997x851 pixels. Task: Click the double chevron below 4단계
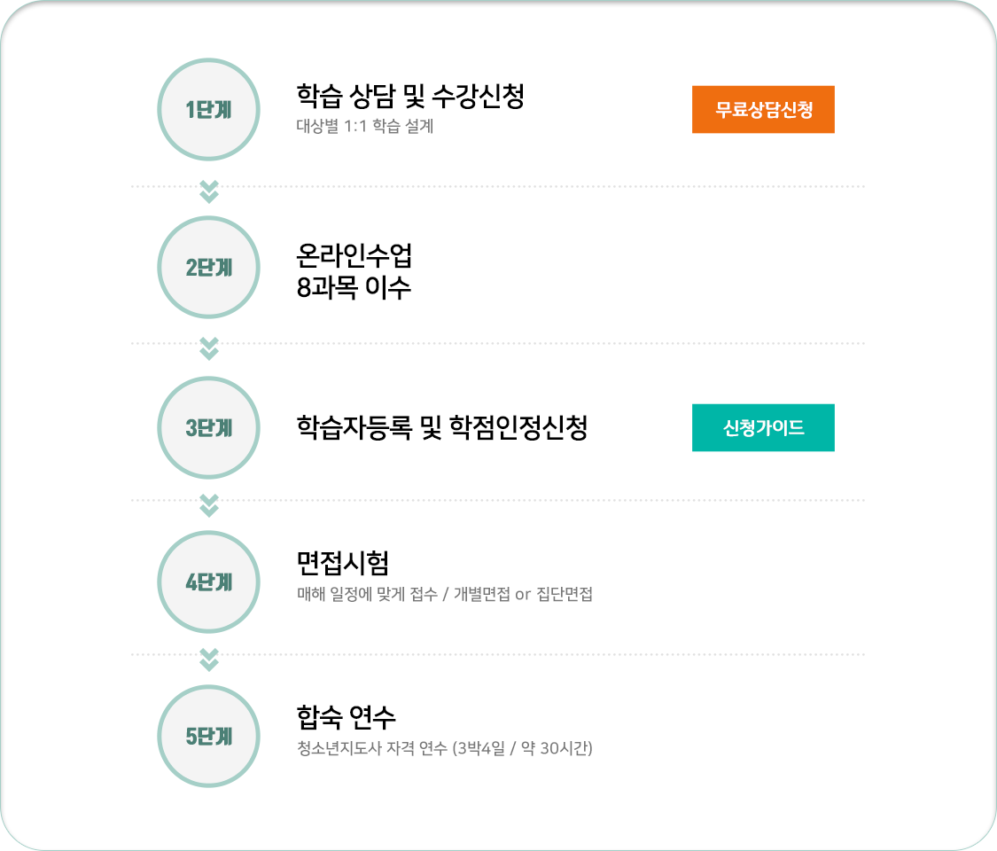tap(208, 660)
